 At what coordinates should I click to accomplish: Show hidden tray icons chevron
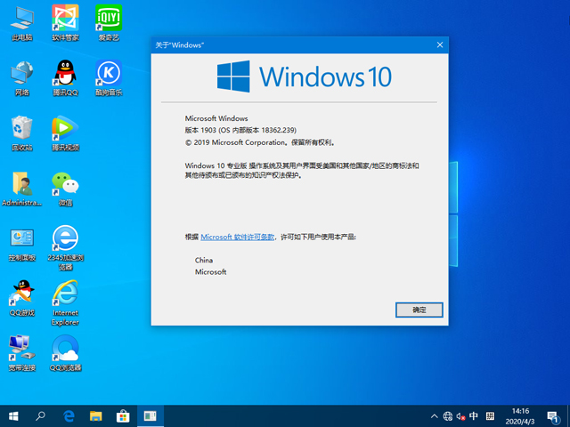click(434, 416)
